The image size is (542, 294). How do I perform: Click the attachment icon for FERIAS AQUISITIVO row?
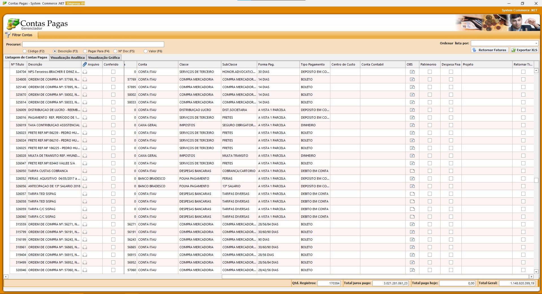tap(85, 179)
